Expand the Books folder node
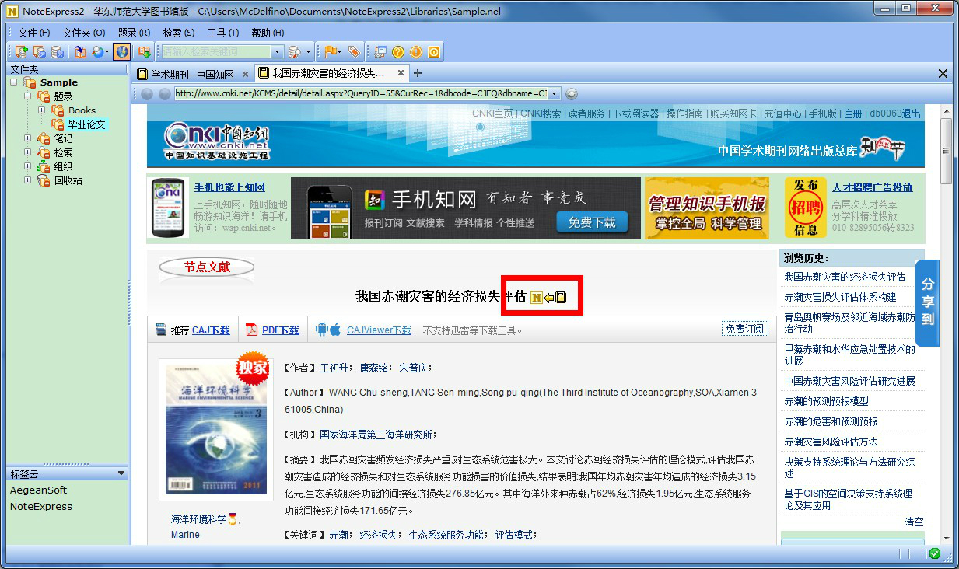Image resolution: width=959 pixels, height=569 pixels. (x=42, y=110)
